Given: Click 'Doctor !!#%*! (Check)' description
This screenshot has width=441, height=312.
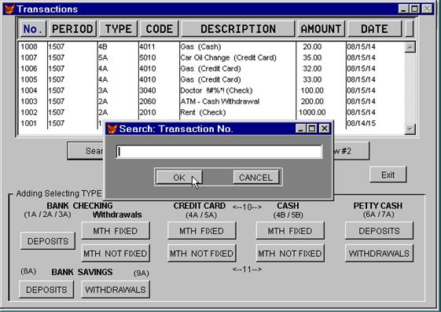Looking at the screenshot, I should click(x=216, y=90).
